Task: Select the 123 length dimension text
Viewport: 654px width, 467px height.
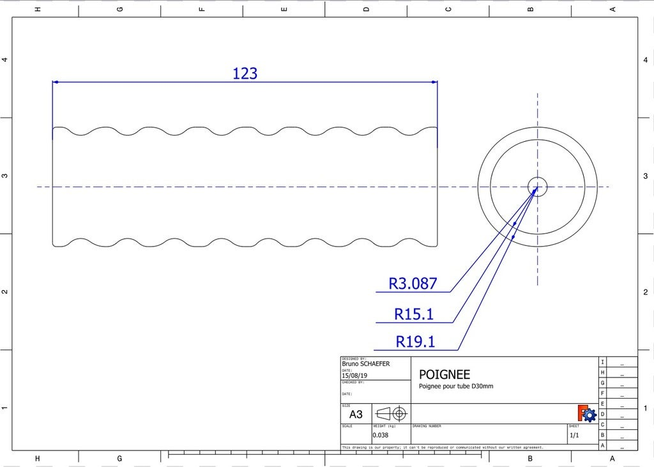Action: coord(245,73)
